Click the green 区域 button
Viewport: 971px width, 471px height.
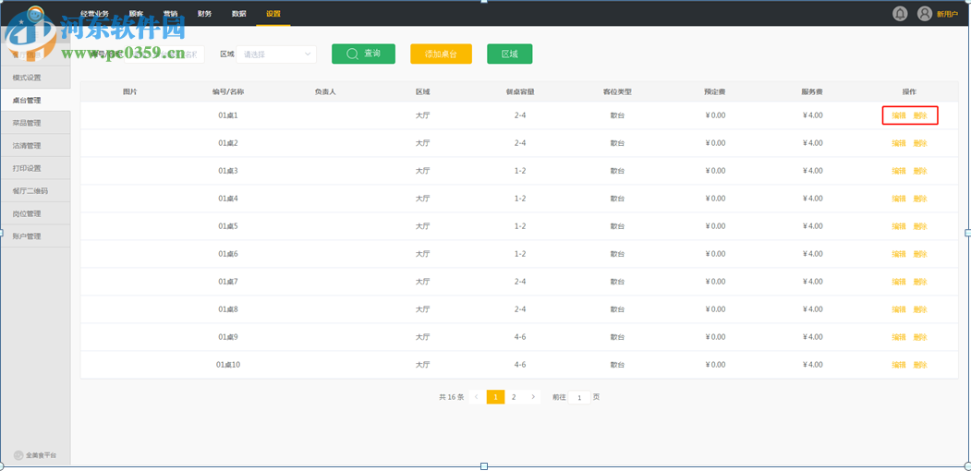click(x=509, y=54)
